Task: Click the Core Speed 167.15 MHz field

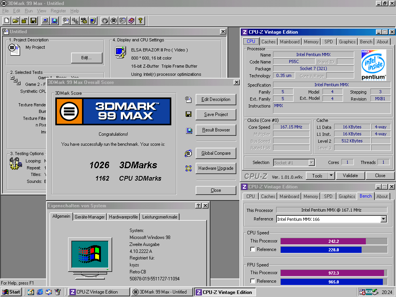Action: 291,127
